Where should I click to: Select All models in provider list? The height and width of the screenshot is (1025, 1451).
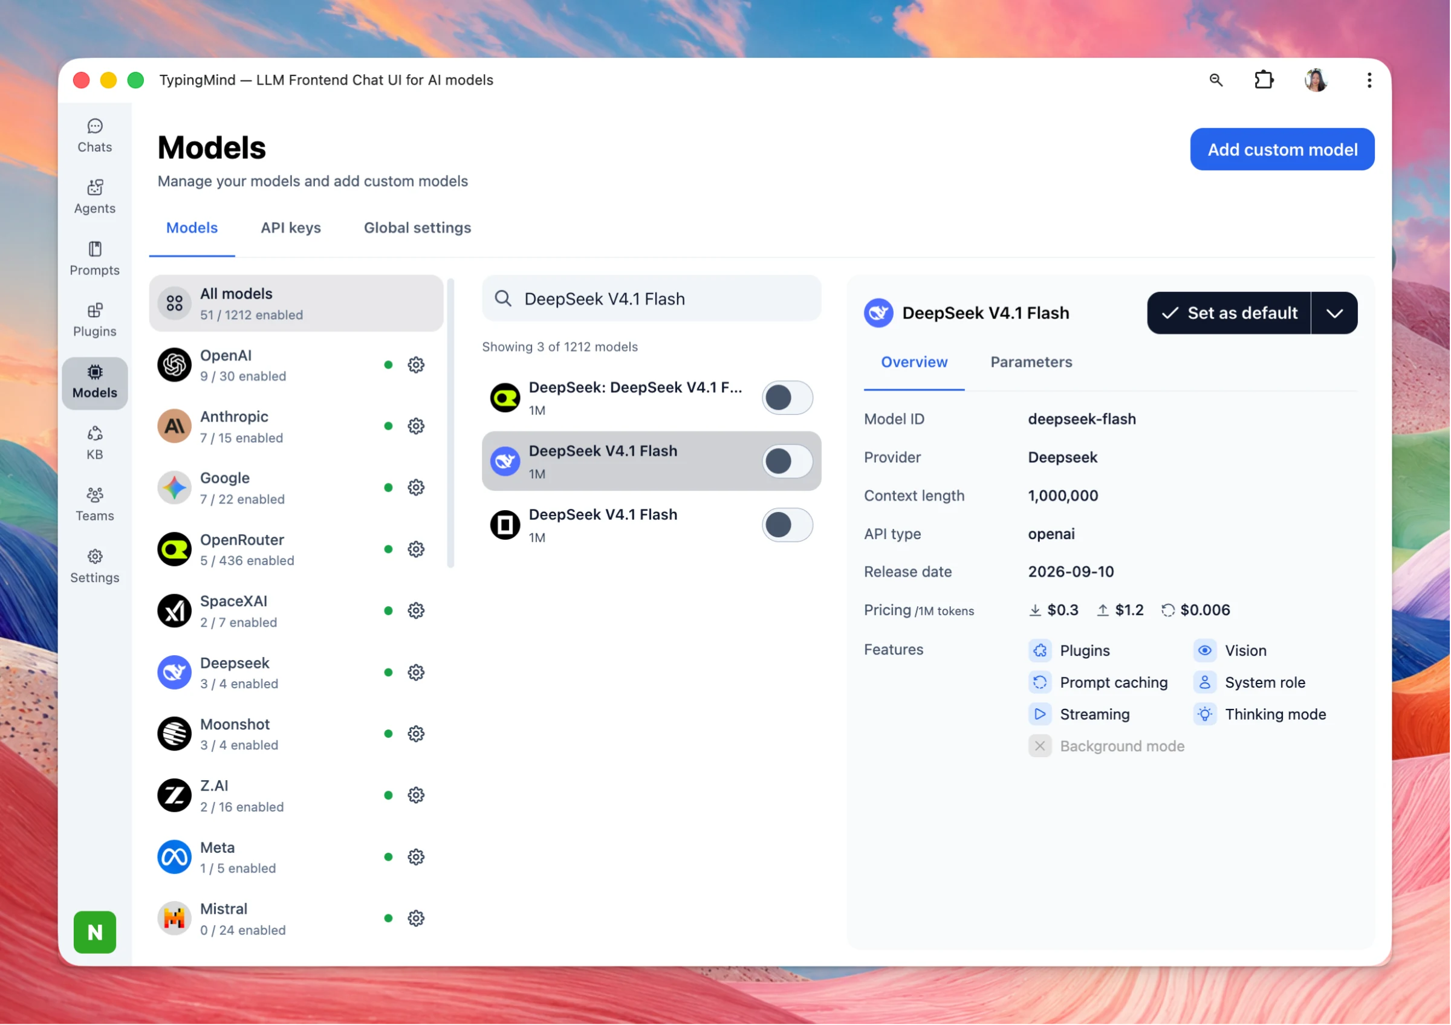[296, 304]
